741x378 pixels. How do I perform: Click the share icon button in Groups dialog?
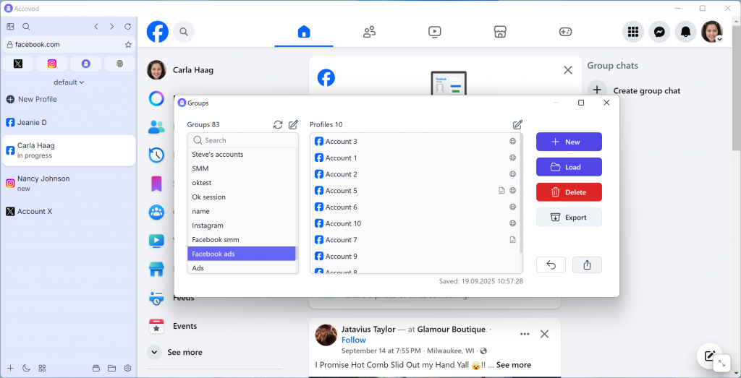pyautogui.click(x=587, y=265)
